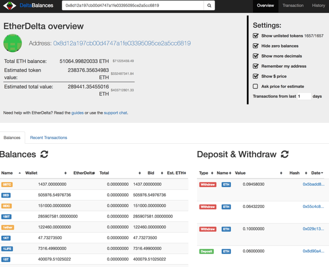Click Withdraw badge for 0.09458030 row
The height and width of the screenshot is (267, 329).
208,184
